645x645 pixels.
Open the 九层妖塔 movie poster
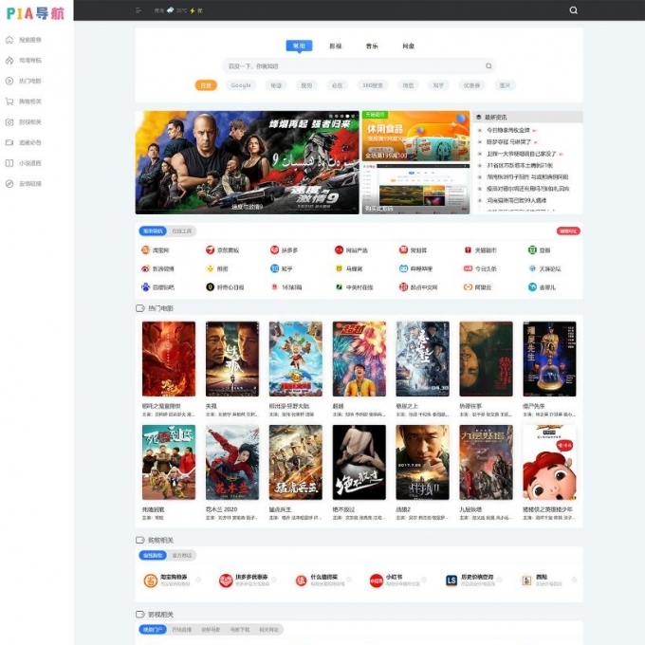pos(486,462)
